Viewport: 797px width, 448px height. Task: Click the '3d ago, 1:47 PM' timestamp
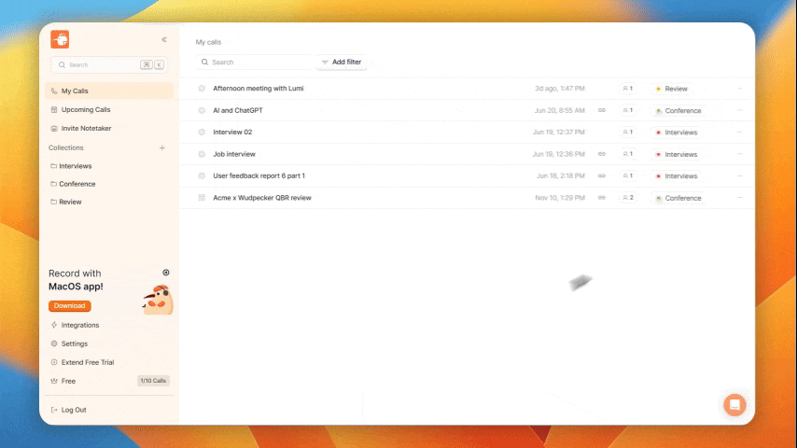(560, 89)
